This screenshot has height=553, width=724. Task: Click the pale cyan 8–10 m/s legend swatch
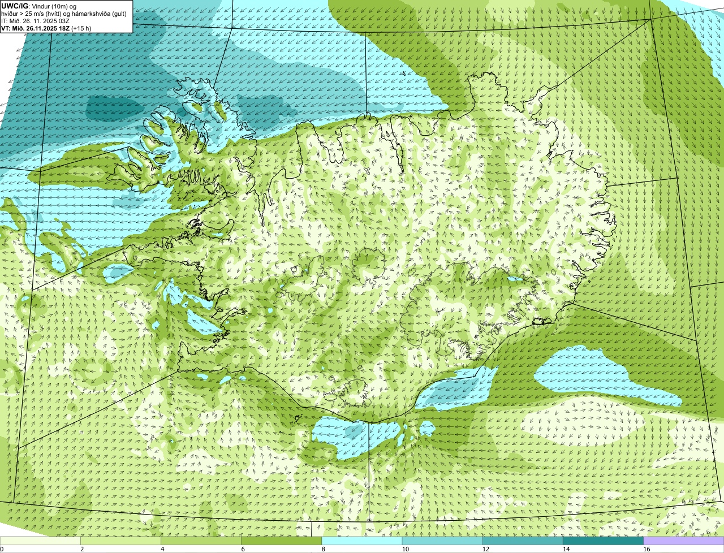[x=362, y=541]
